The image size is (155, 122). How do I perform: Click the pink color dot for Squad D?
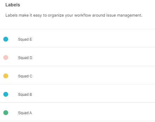pyautogui.click(x=6, y=58)
